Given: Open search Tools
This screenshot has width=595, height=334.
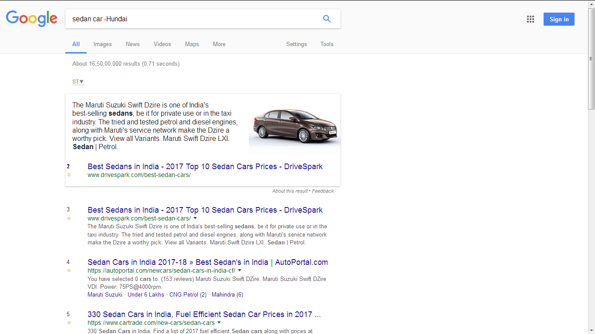Looking at the screenshot, I should [327, 44].
